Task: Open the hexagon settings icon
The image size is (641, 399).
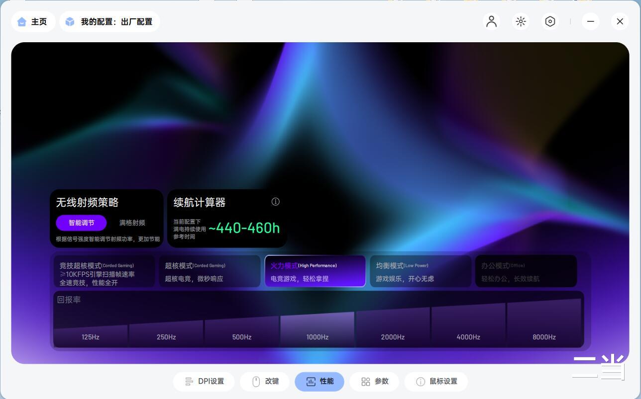Action: (550, 21)
